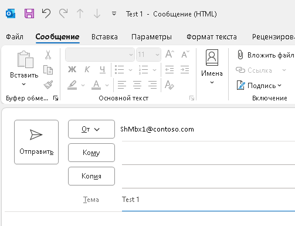Image resolution: width=295 pixels, height=226 pixels.
Task: Open the Подпись signature menu
Action: click(259, 85)
